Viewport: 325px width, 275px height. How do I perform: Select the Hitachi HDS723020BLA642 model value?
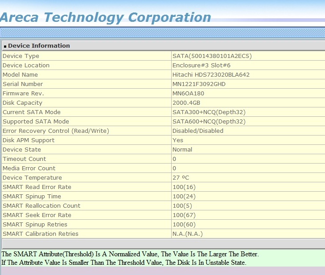[x=211, y=74]
